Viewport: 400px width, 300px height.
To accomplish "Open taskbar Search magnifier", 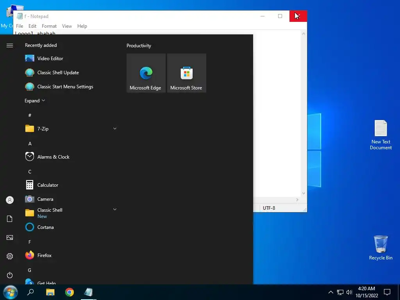I will [30, 292].
